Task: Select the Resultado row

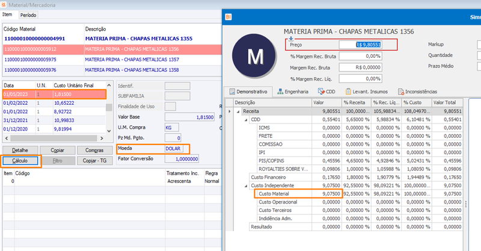Action: 356,227
